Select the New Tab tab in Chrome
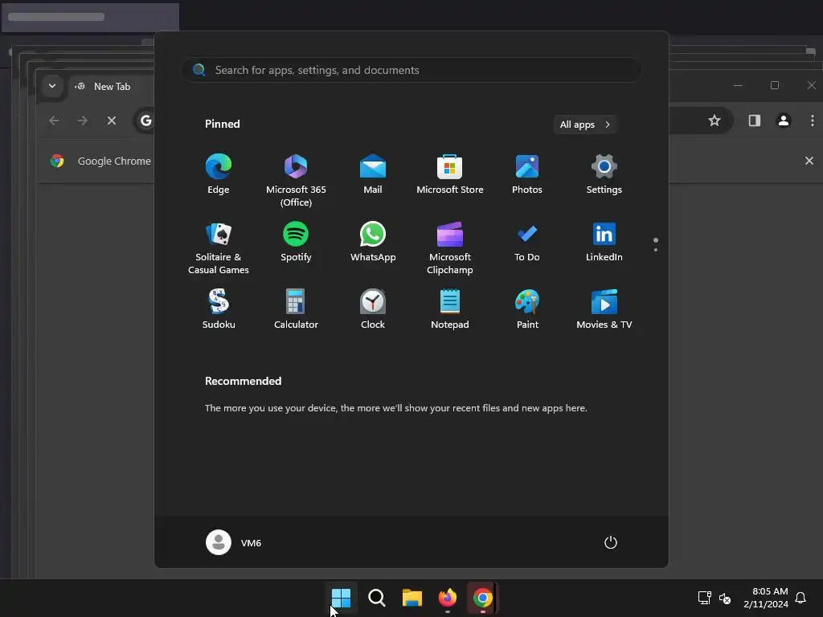823x617 pixels. (x=112, y=87)
